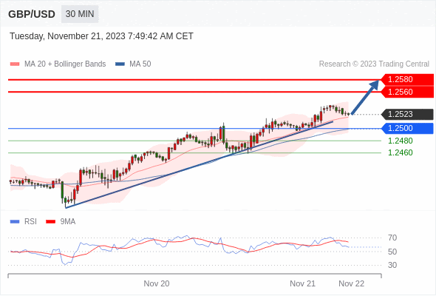Select the 1.2580 resistance price tag
This screenshot has width=436, height=296.
[x=407, y=79]
